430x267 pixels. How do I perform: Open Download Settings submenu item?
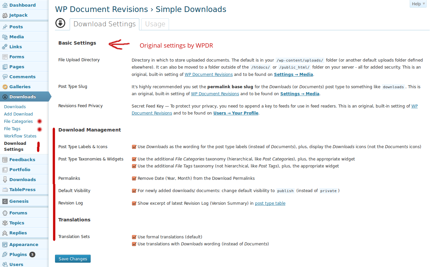click(15, 146)
